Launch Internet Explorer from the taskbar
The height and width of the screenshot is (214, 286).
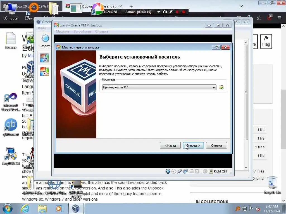point(25,208)
